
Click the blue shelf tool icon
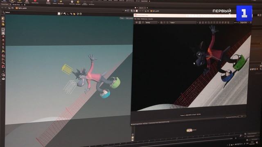[x=55, y=2]
